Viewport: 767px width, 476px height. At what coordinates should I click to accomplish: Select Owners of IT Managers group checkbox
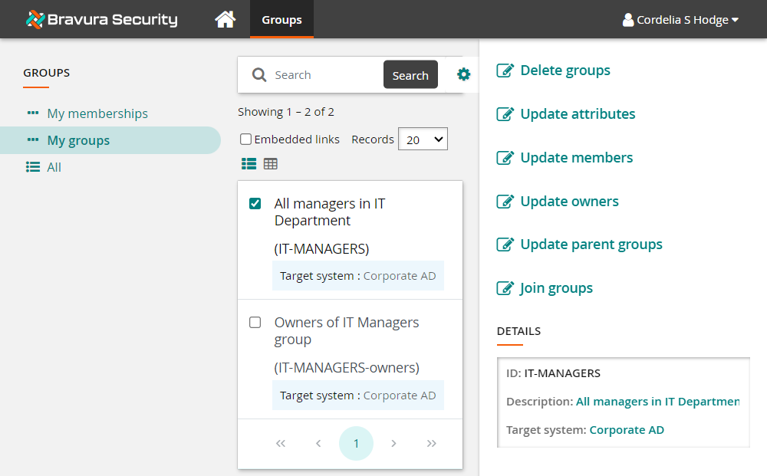[x=255, y=323]
